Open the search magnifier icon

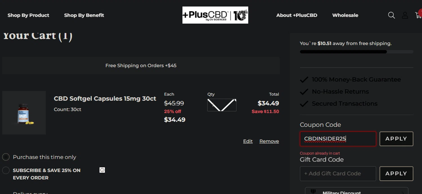click(x=391, y=15)
